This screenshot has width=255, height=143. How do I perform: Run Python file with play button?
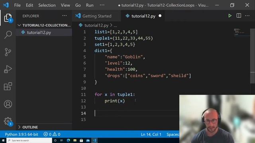pos(230,16)
